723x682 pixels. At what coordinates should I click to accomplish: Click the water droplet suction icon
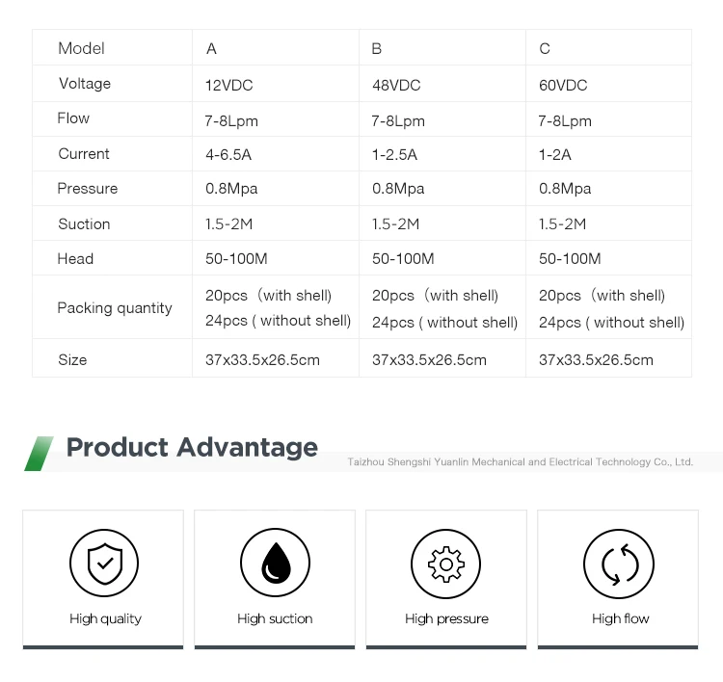(275, 564)
